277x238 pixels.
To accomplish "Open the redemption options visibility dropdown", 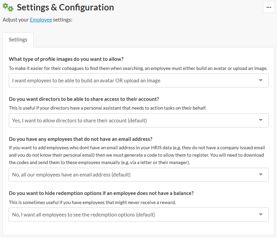I will click(134, 214).
